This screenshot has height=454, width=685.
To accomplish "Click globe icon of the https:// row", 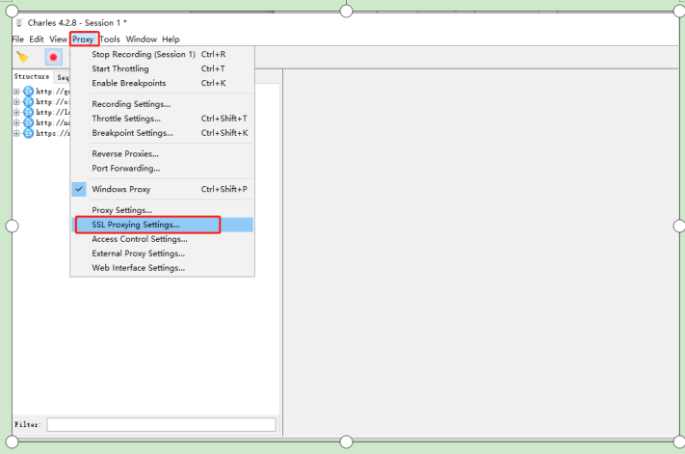I will pos(28,133).
